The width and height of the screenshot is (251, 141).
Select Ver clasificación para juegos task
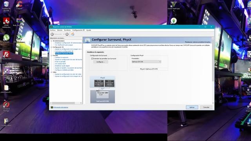tap(64, 45)
